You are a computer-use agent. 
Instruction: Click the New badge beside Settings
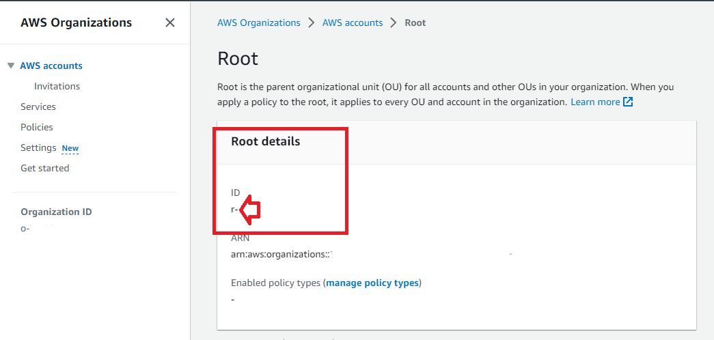click(70, 148)
